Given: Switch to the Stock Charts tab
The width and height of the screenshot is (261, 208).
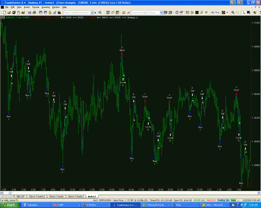Looking at the screenshot, I should pos(56,196).
